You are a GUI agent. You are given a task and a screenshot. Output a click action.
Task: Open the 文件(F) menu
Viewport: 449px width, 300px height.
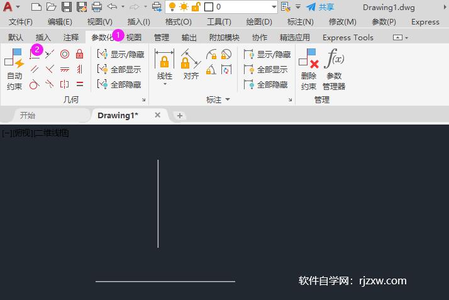(20, 22)
